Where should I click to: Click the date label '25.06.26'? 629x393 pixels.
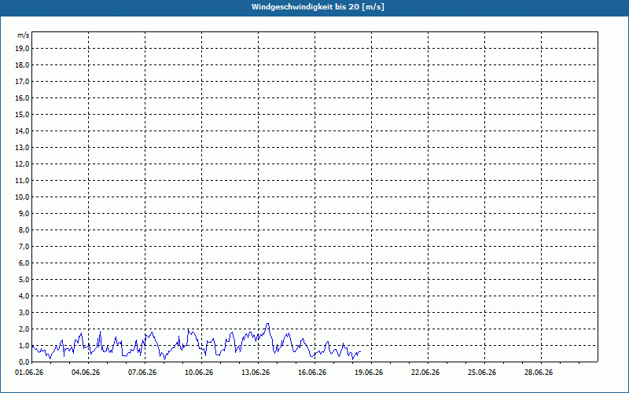[482, 373]
